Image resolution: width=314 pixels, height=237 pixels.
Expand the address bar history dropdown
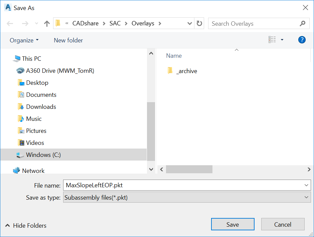pos(190,23)
